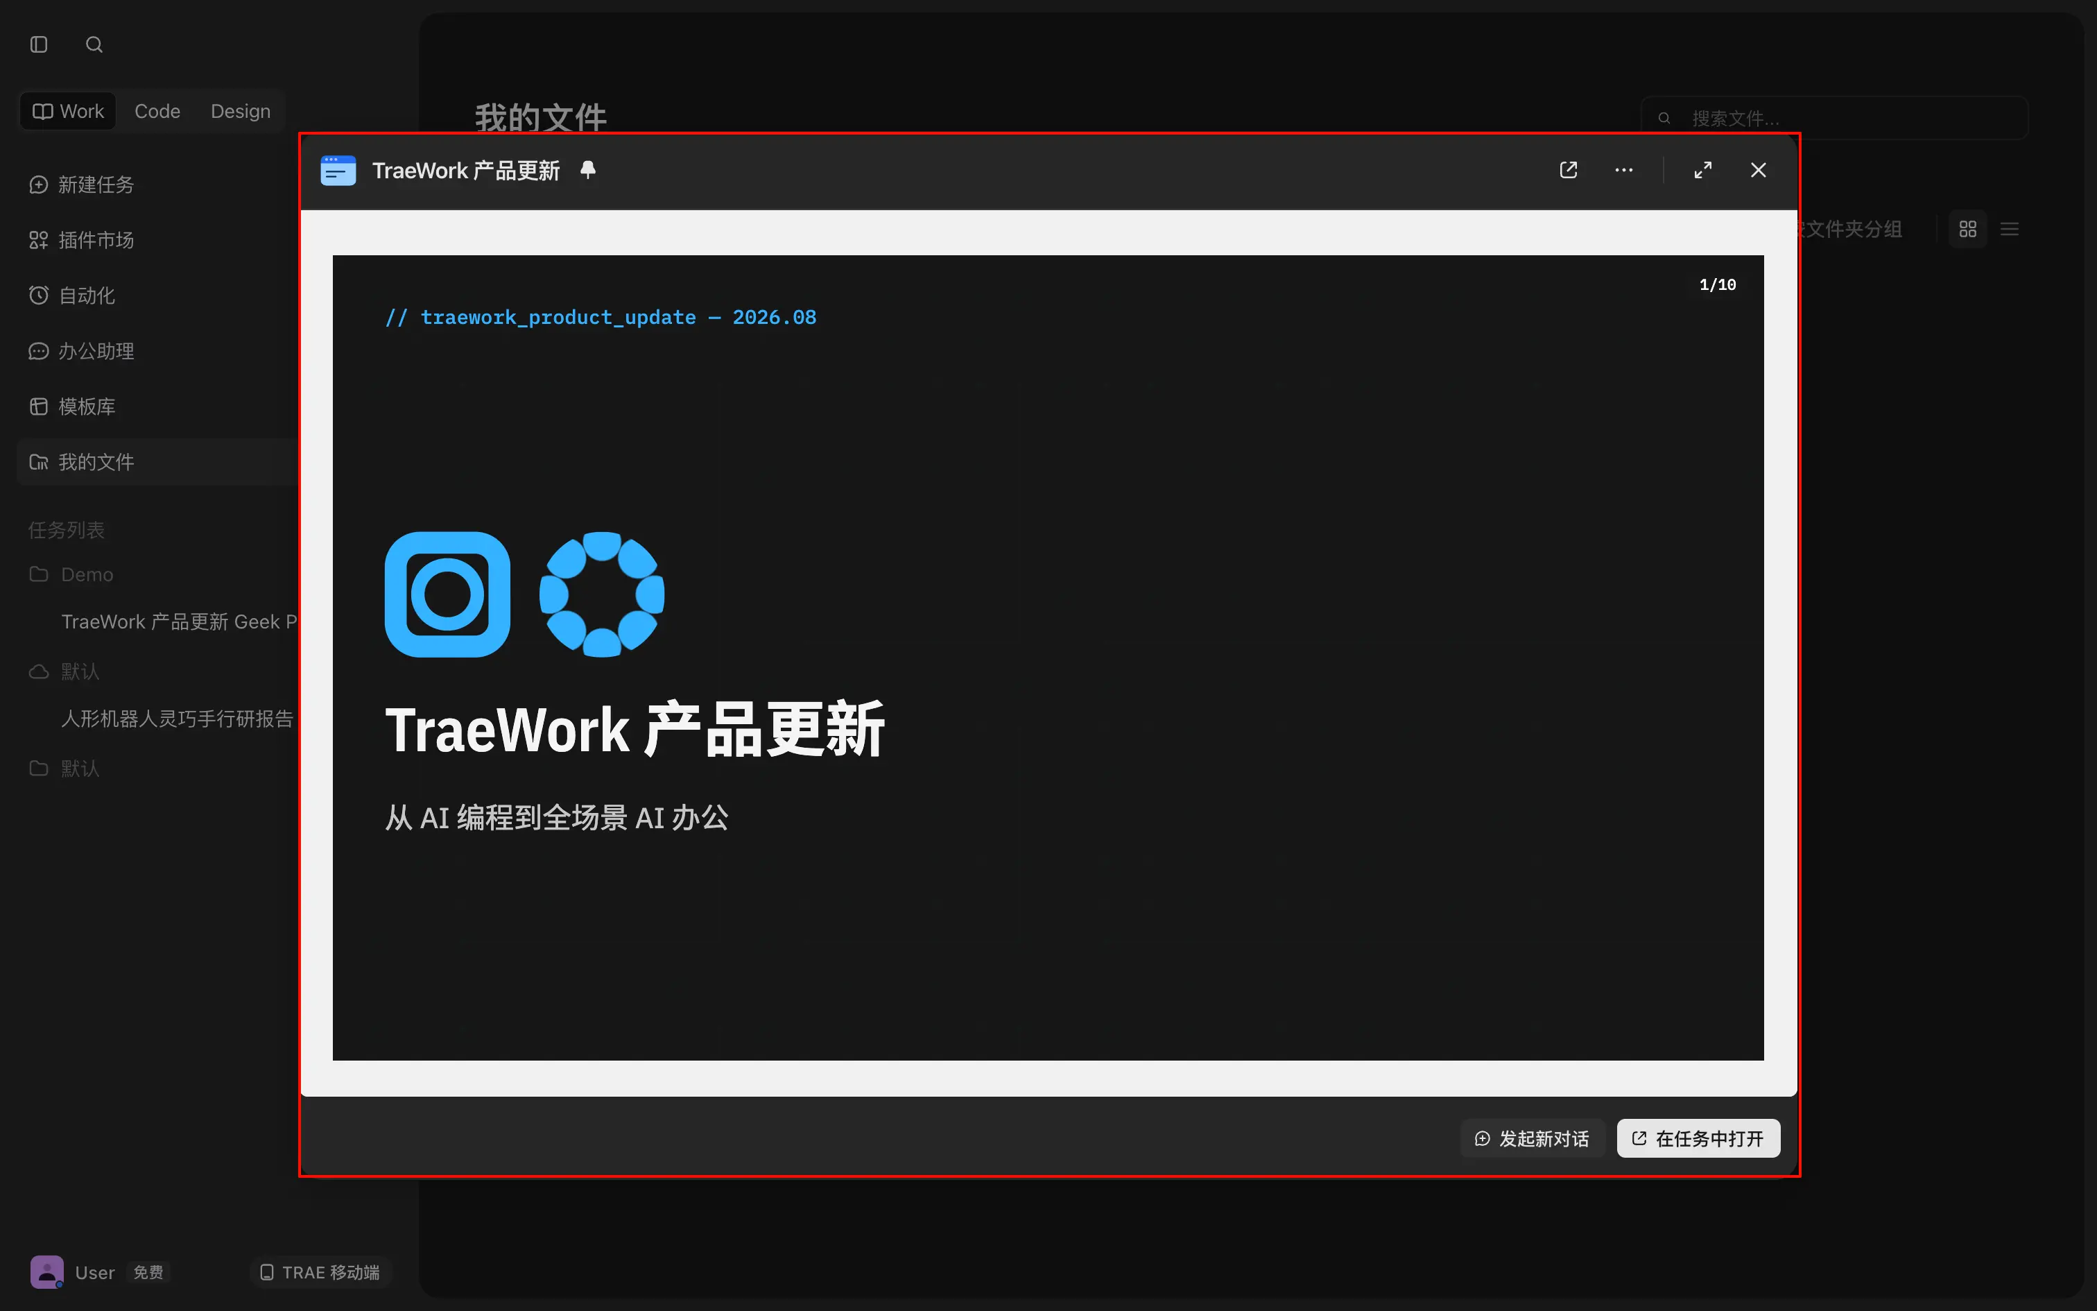Toggle the pin icon next to title
Screen dimensions: 2097x1311
[x=587, y=170]
